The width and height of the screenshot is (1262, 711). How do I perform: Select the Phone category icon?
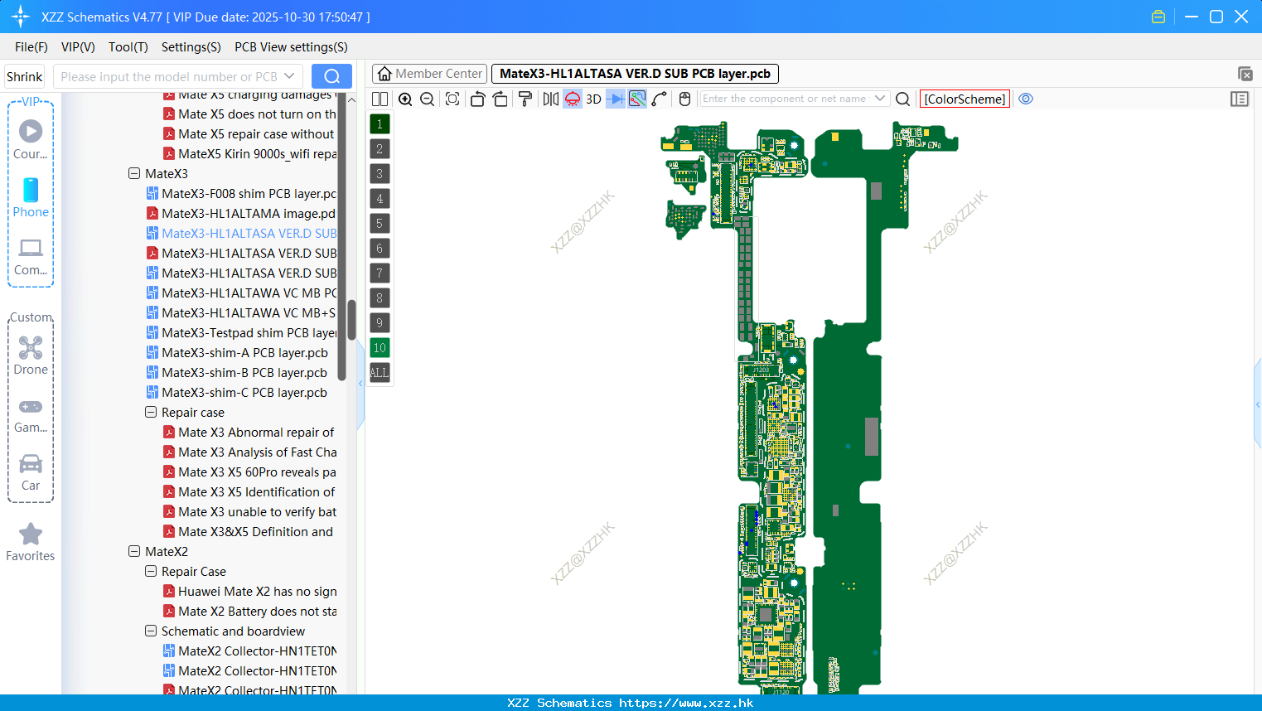(x=31, y=197)
